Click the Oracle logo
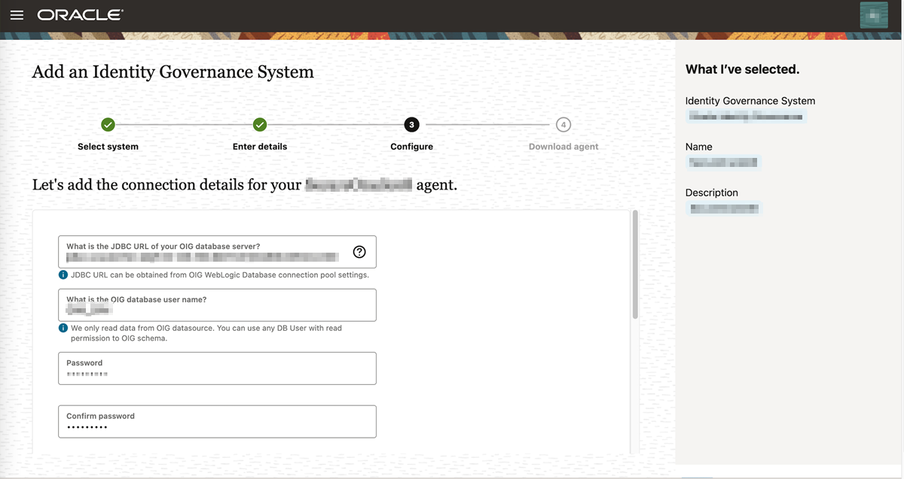This screenshot has width=904, height=479. point(79,14)
